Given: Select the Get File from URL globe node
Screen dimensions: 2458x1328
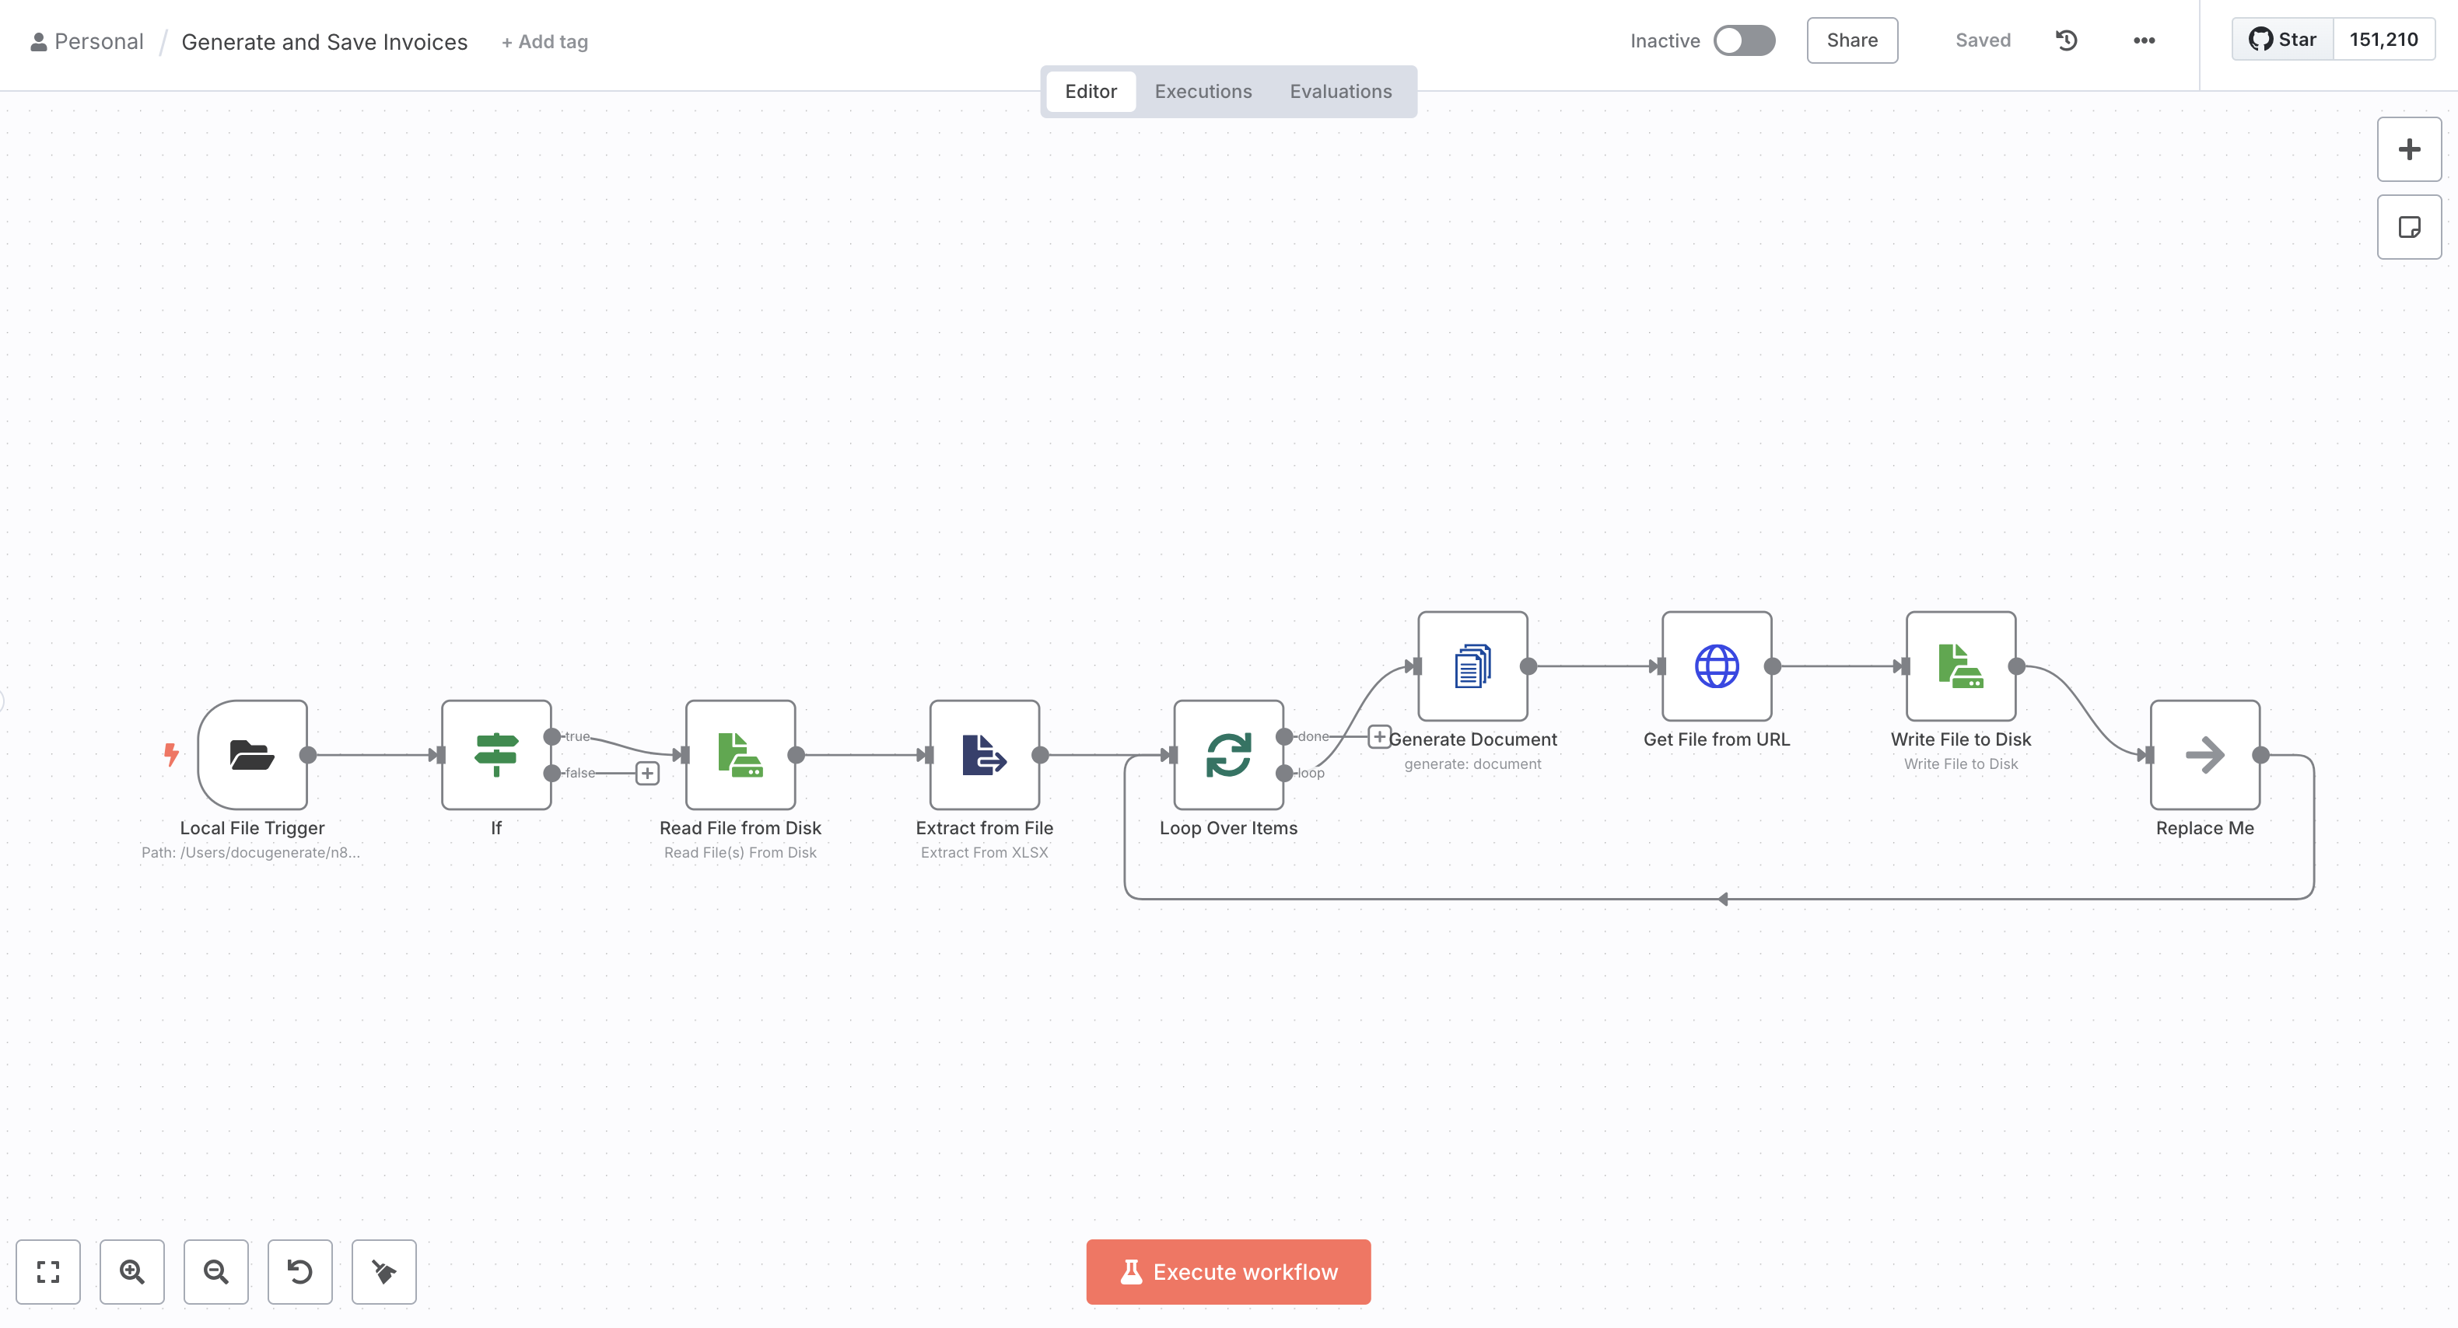Looking at the screenshot, I should pos(1717,666).
